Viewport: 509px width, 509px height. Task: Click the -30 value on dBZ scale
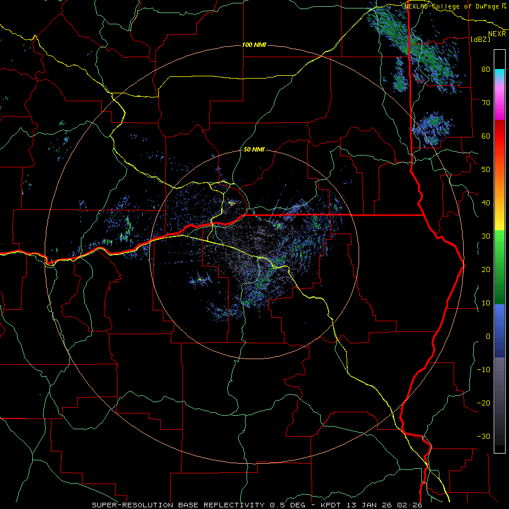[484, 436]
